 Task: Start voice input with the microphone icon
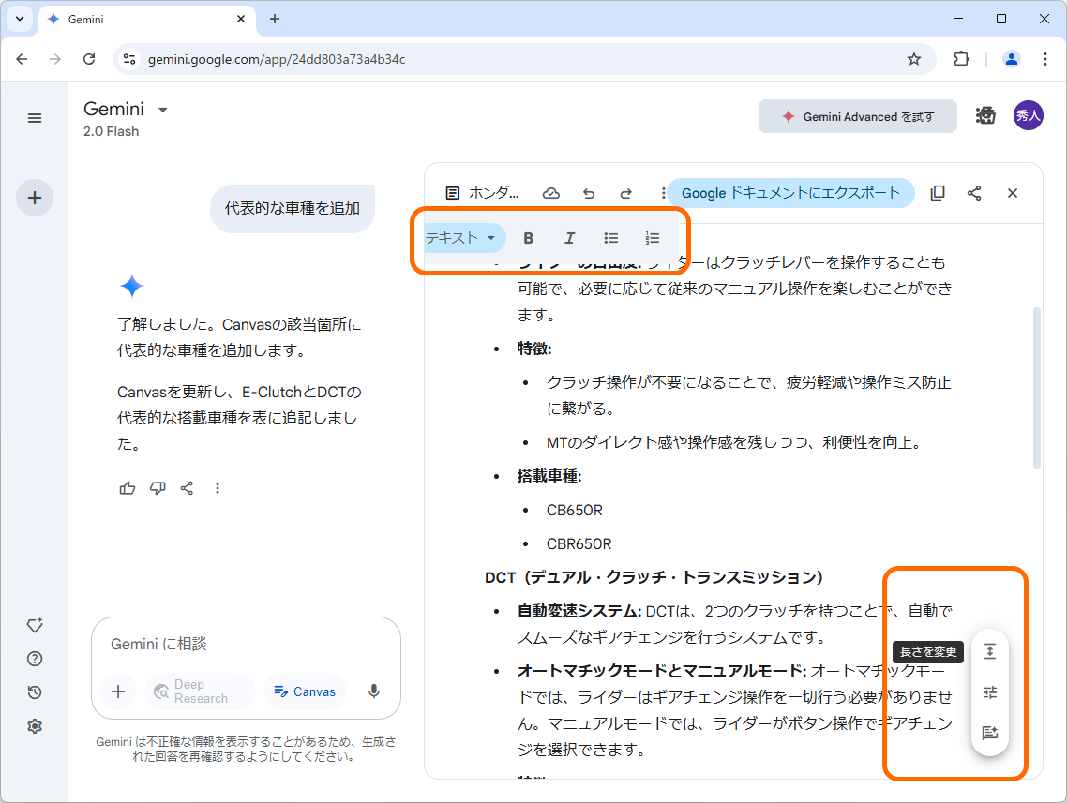point(373,691)
